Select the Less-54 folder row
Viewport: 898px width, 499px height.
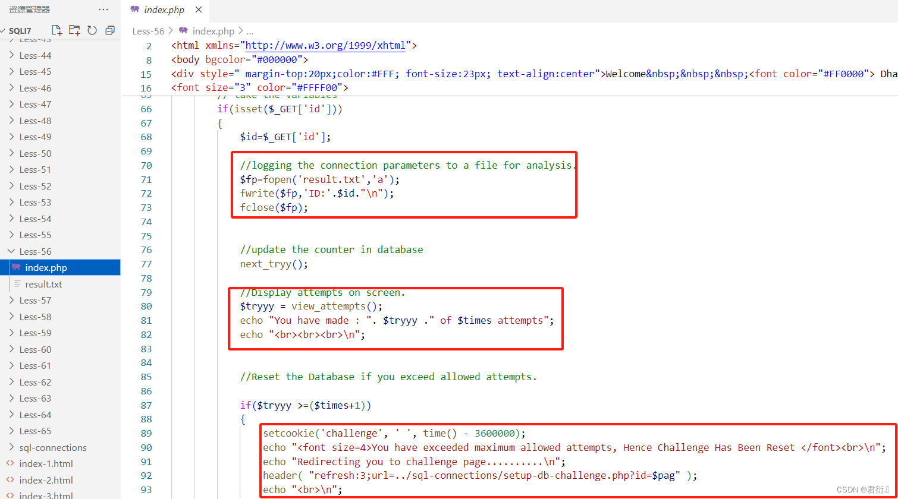tap(60, 219)
